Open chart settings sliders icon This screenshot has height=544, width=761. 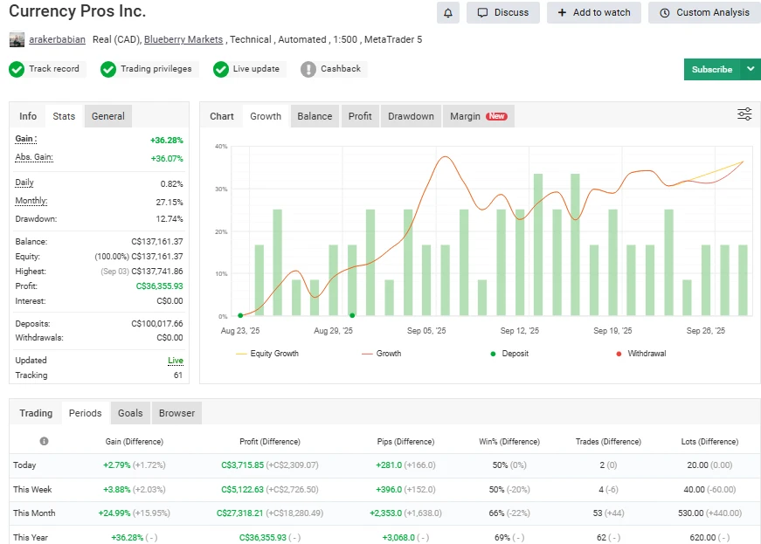click(744, 114)
